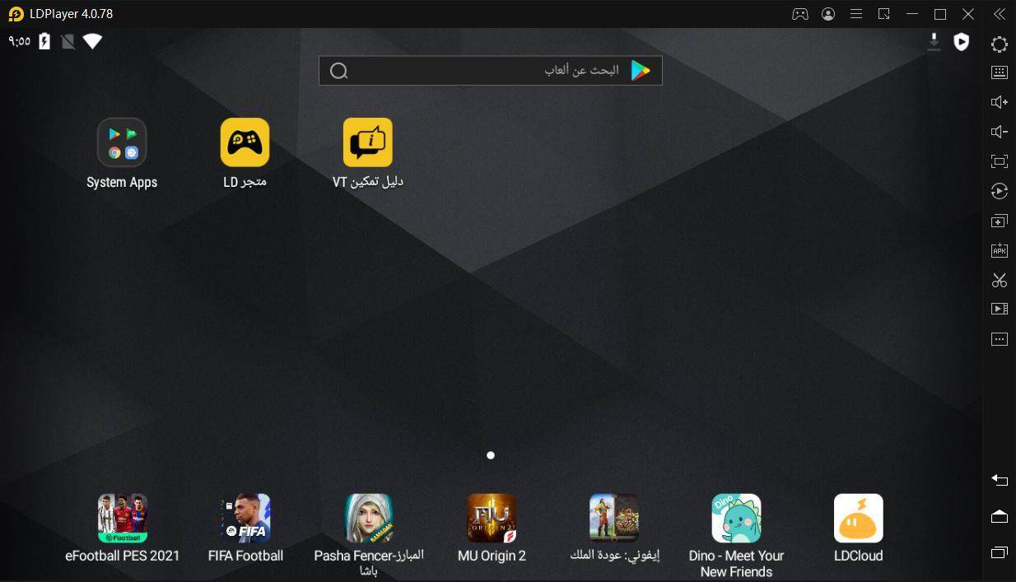The width and height of the screenshot is (1016, 582).
Task: Click the download indicator in status bar
Action: 934,41
